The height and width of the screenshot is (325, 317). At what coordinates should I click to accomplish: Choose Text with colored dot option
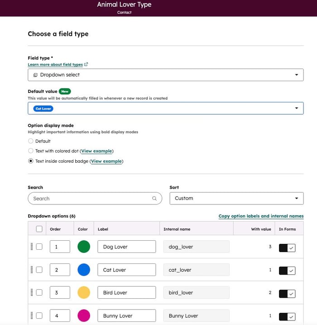click(x=31, y=151)
